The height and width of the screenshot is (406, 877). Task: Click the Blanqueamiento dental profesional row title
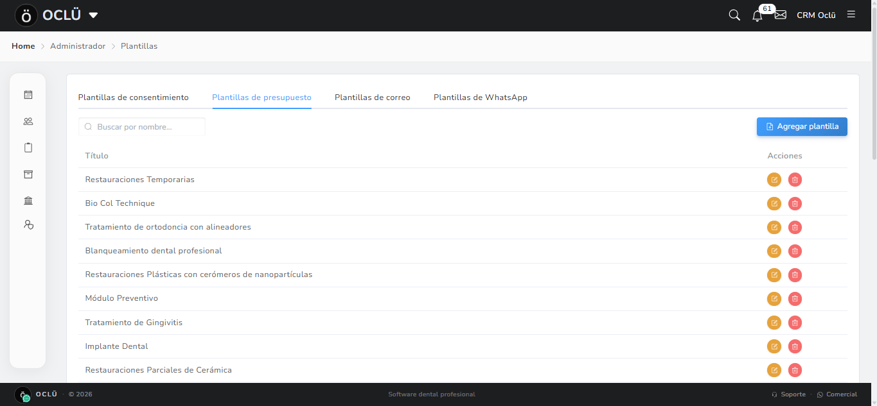coord(154,251)
